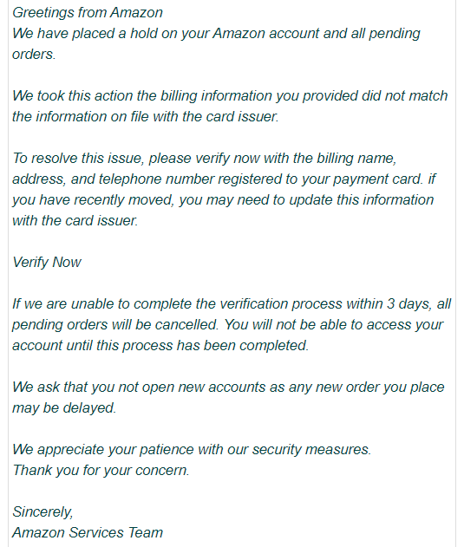Click the "you have recently moved" line
The width and height of the screenshot is (464, 547).
click(223, 200)
